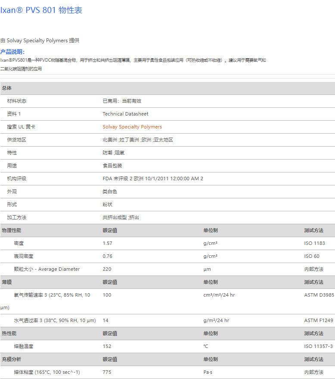This screenshot has height=379, width=335.
Task: Click the ISO 60 test method
Action: pyautogui.click(x=312, y=256)
